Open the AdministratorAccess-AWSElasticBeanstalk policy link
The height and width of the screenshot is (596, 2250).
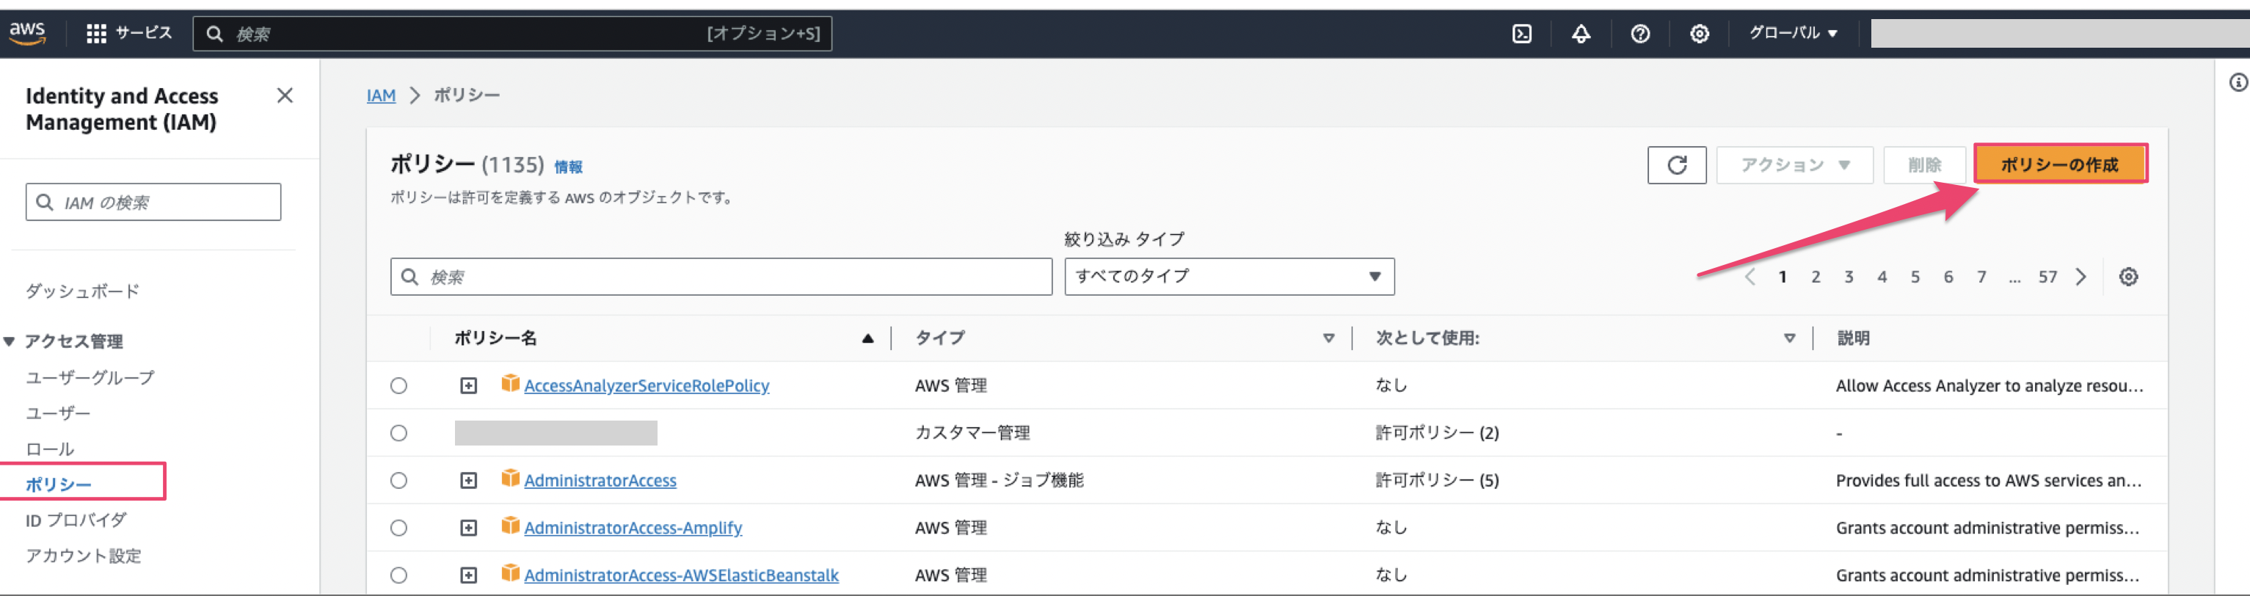681,575
